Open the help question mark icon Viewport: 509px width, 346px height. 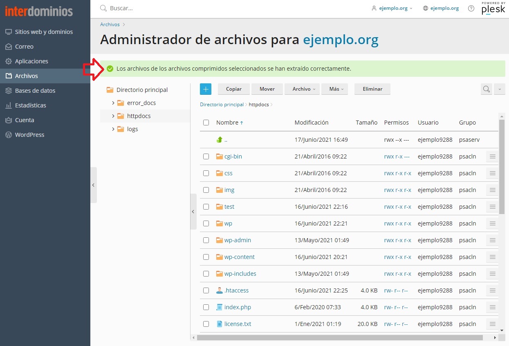(471, 8)
